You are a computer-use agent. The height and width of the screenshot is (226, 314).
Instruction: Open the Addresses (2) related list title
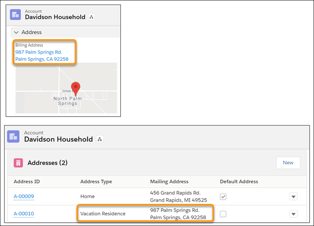click(47, 163)
